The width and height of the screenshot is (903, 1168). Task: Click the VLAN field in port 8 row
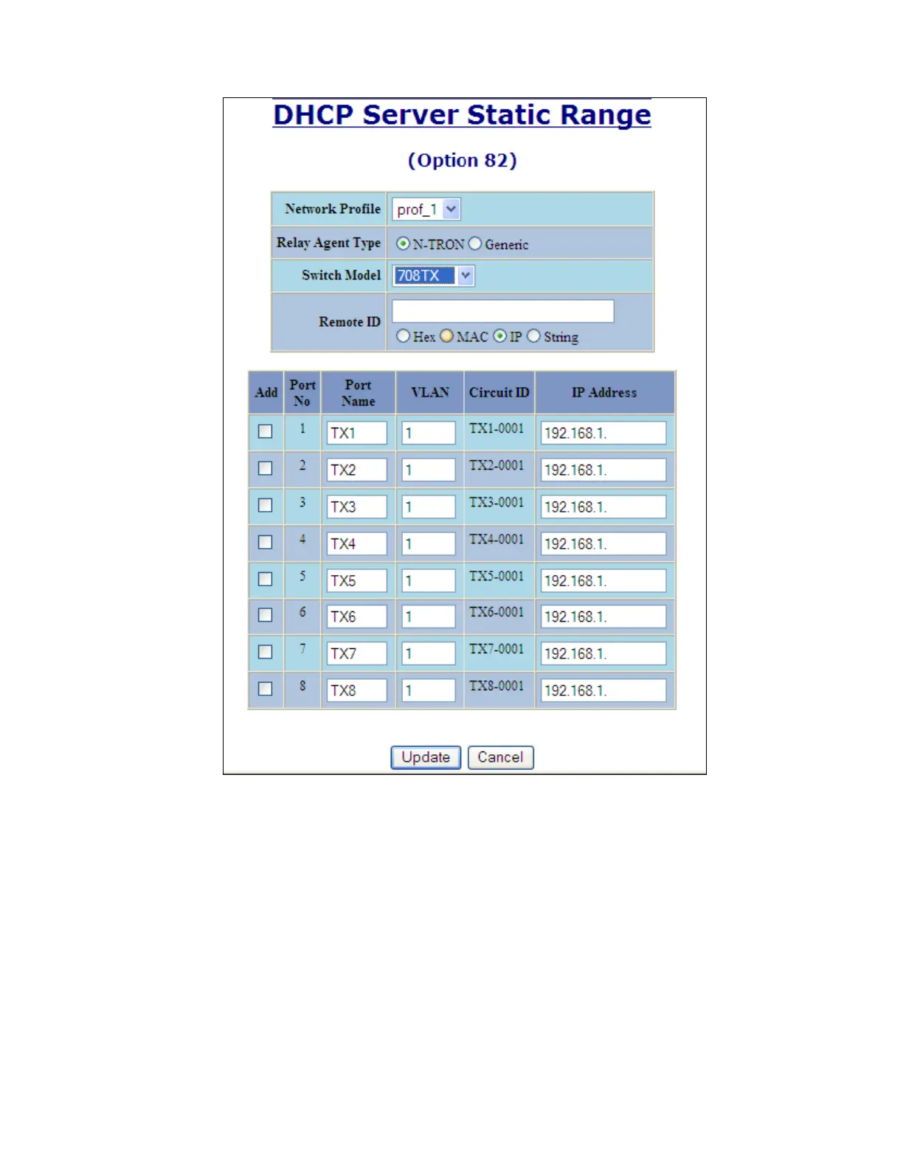pyautogui.click(x=429, y=690)
